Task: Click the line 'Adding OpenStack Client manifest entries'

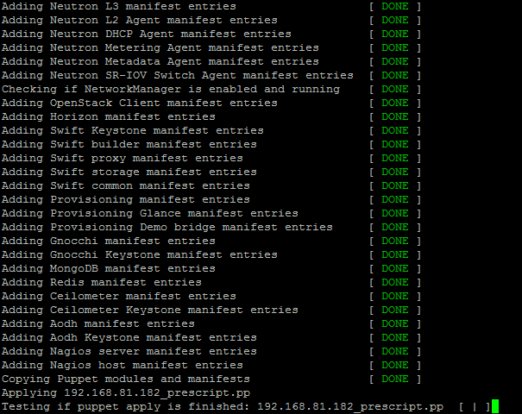Action: tap(140, 103)
